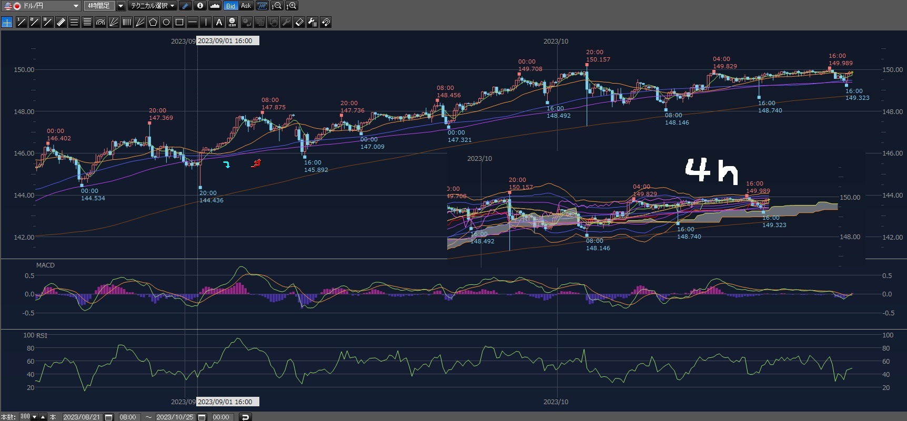Click the vertical zoom-in magnifier
This screenshot has width=907, height=421.
click(291, 6)
